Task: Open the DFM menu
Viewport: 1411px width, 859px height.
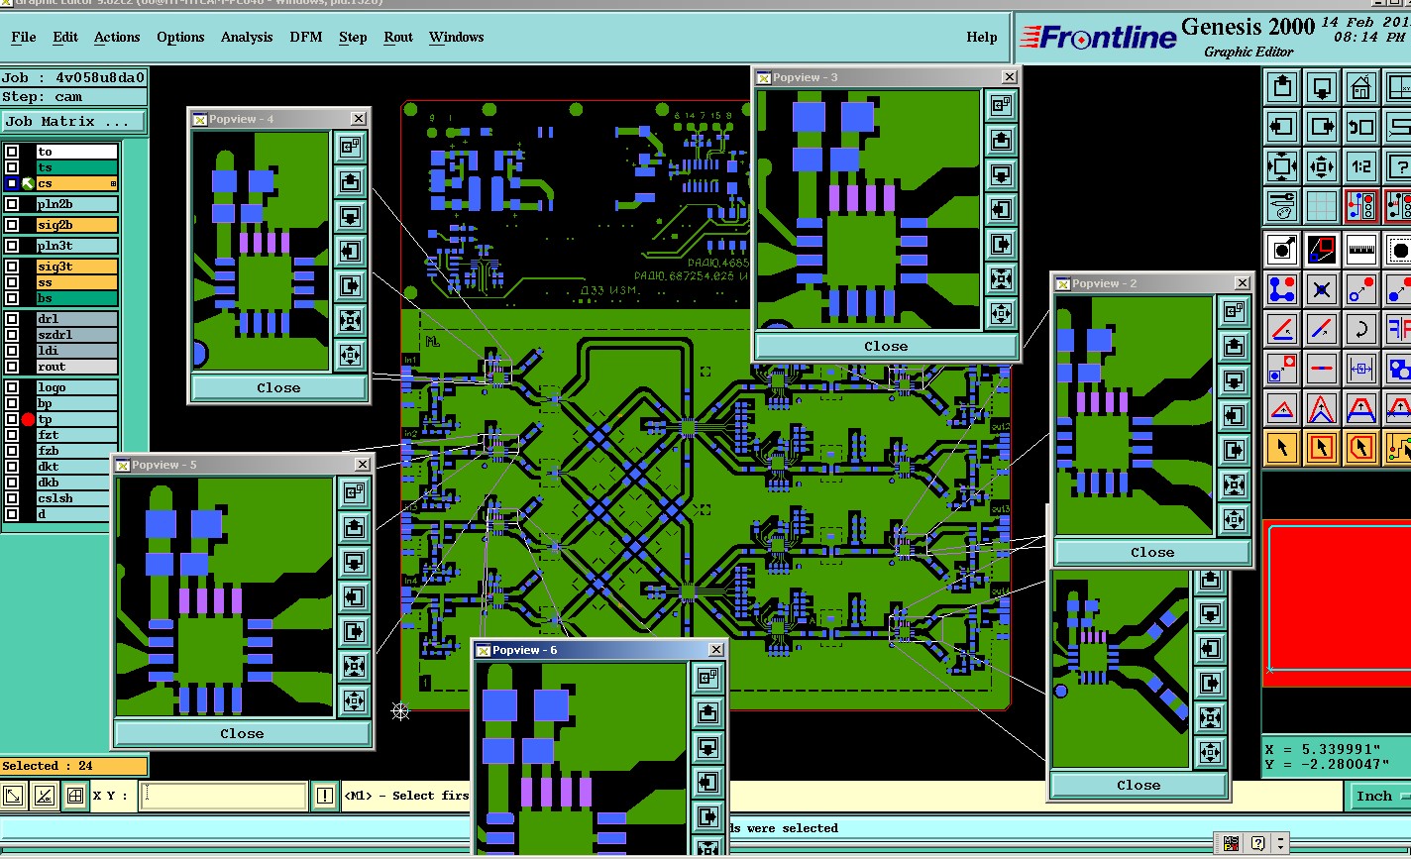Action: pos(306,37)
